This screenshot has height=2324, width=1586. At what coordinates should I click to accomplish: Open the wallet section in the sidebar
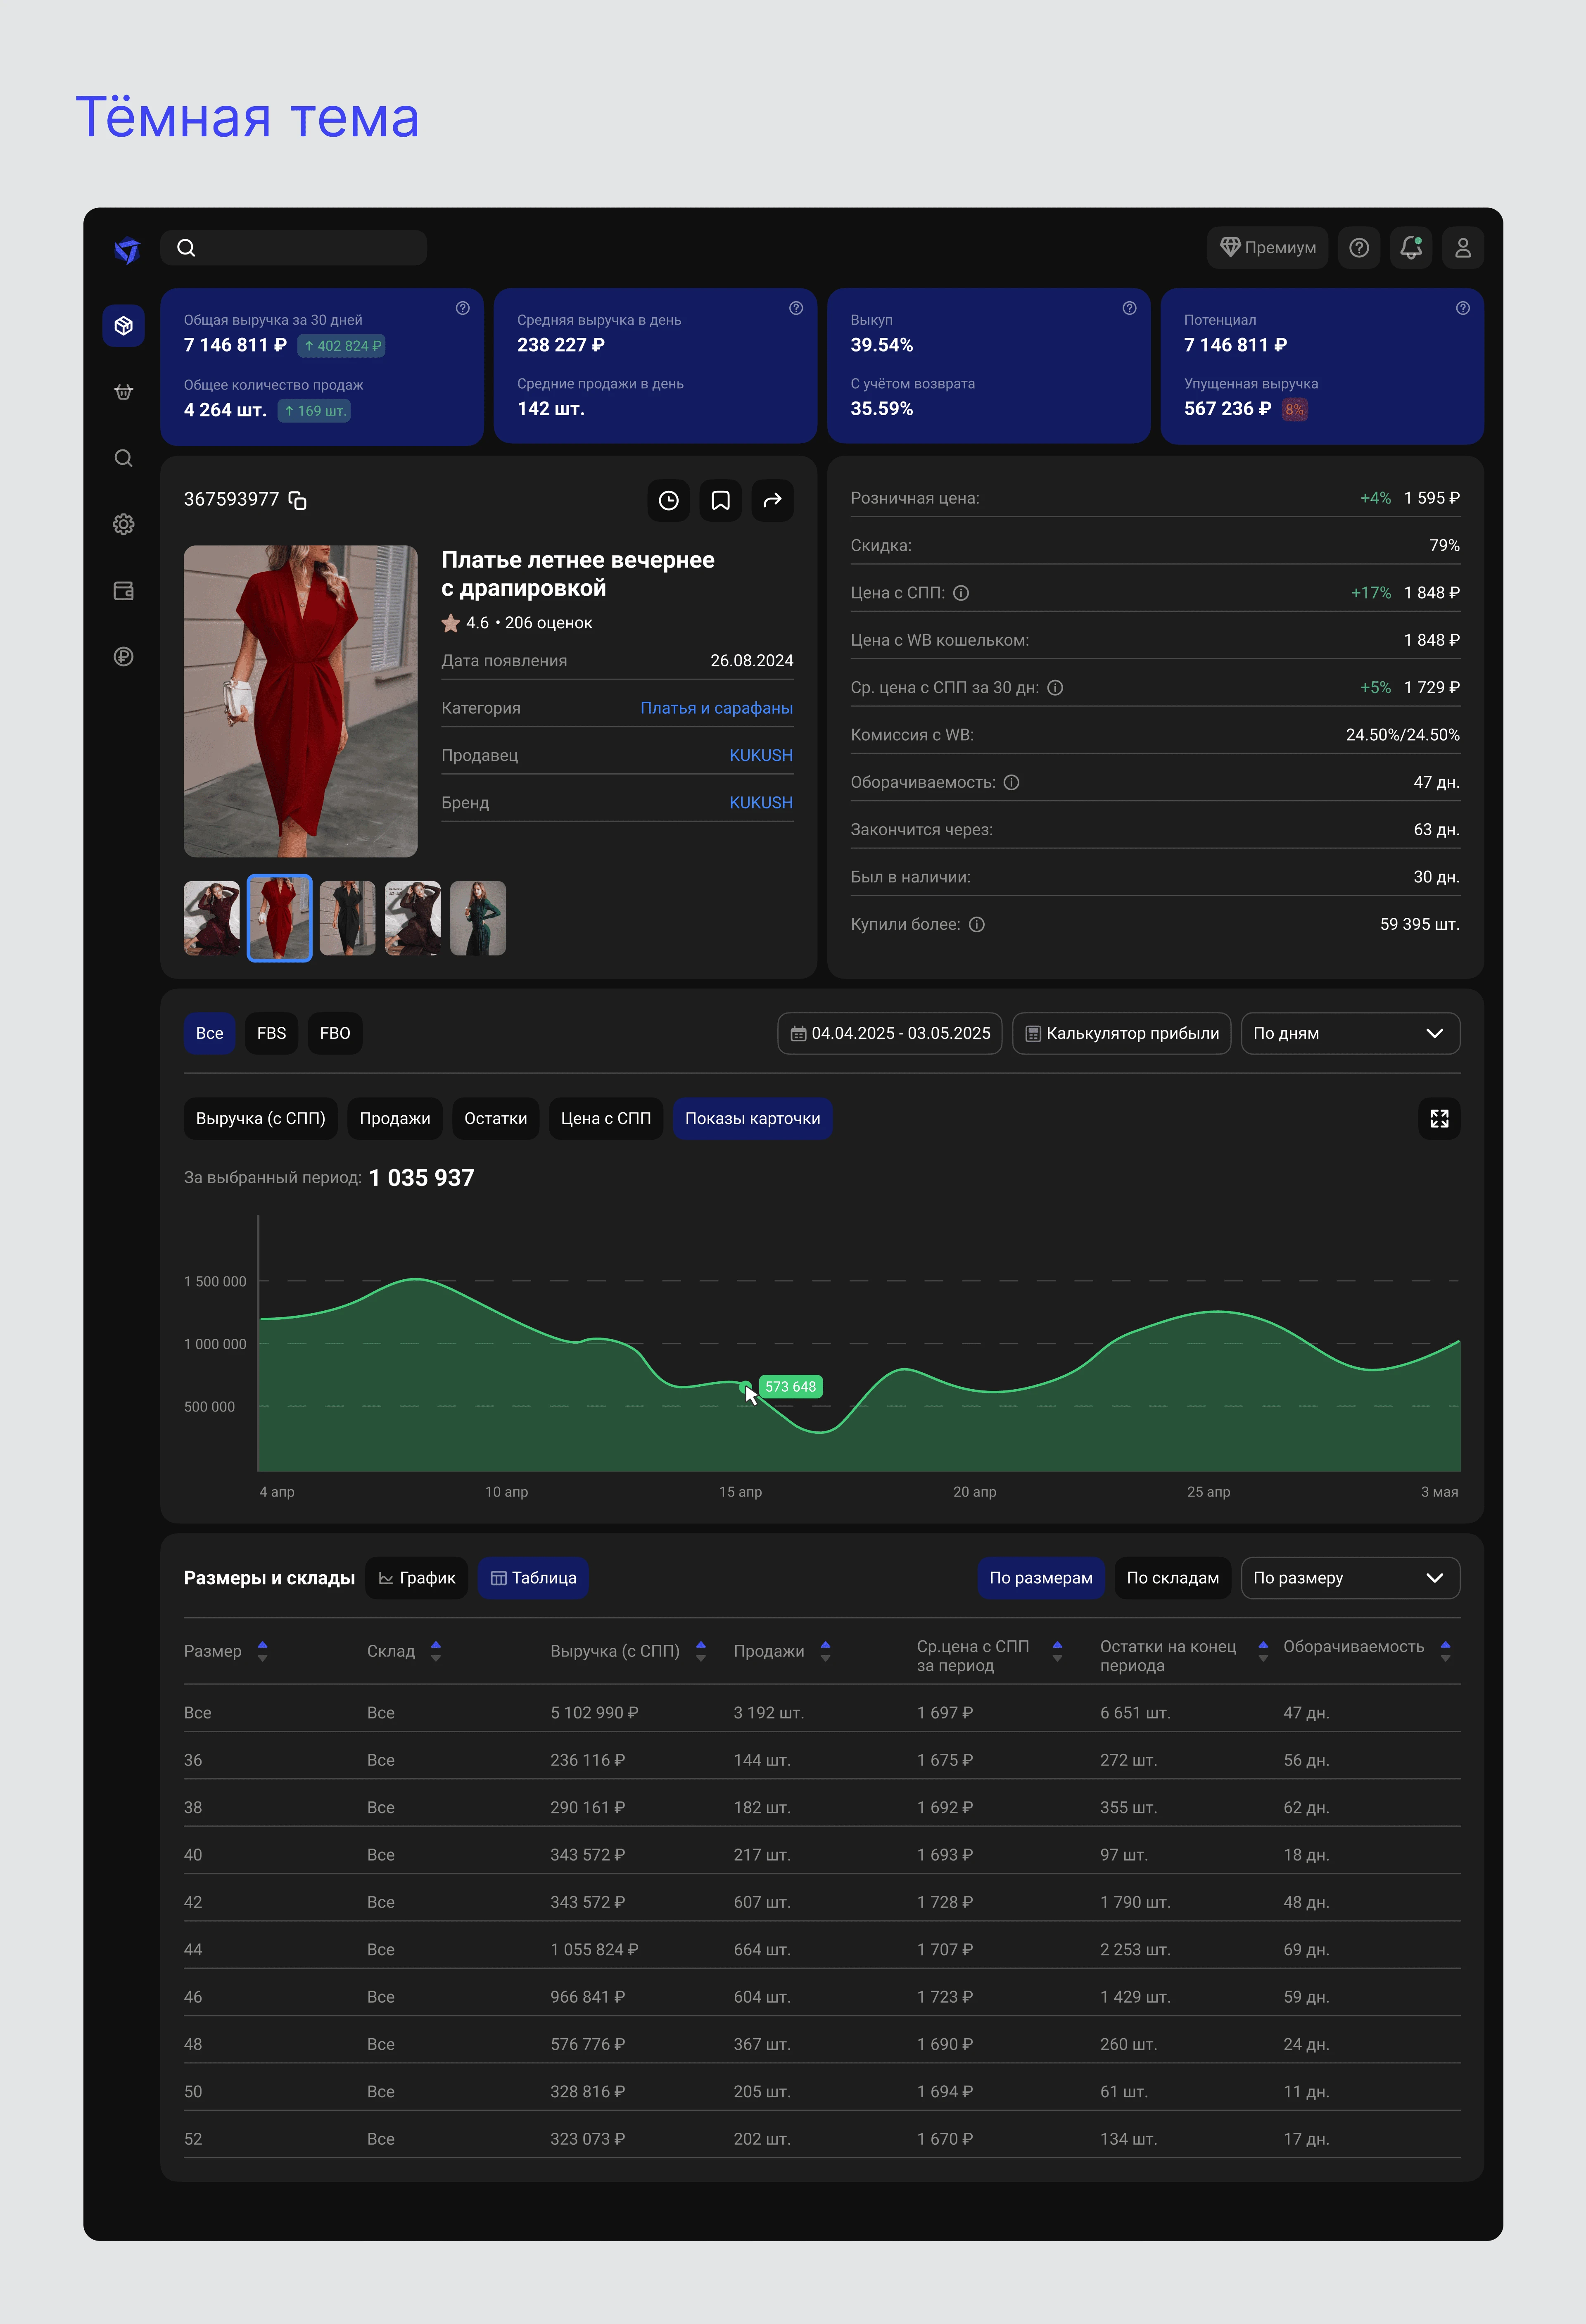pos(124,590)
